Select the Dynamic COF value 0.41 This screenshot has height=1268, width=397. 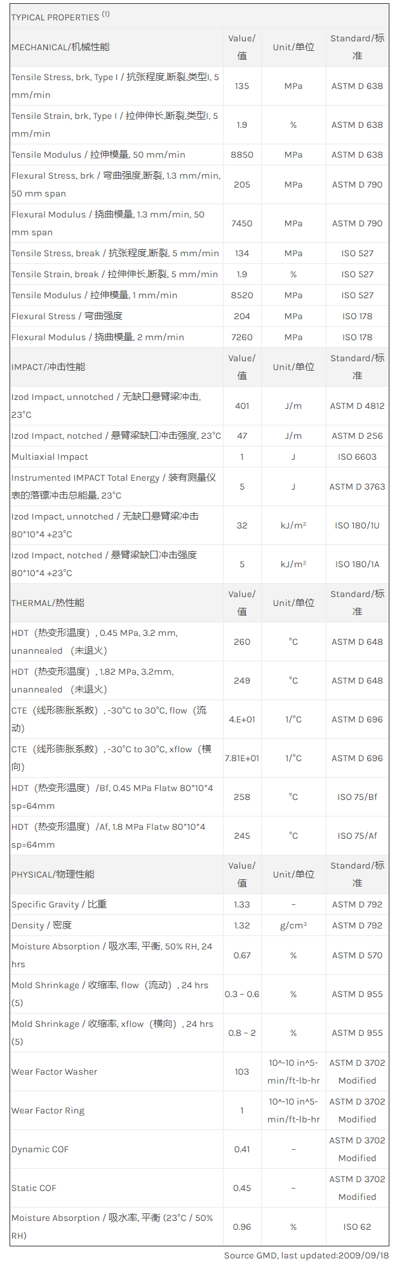pos(242,1149)
